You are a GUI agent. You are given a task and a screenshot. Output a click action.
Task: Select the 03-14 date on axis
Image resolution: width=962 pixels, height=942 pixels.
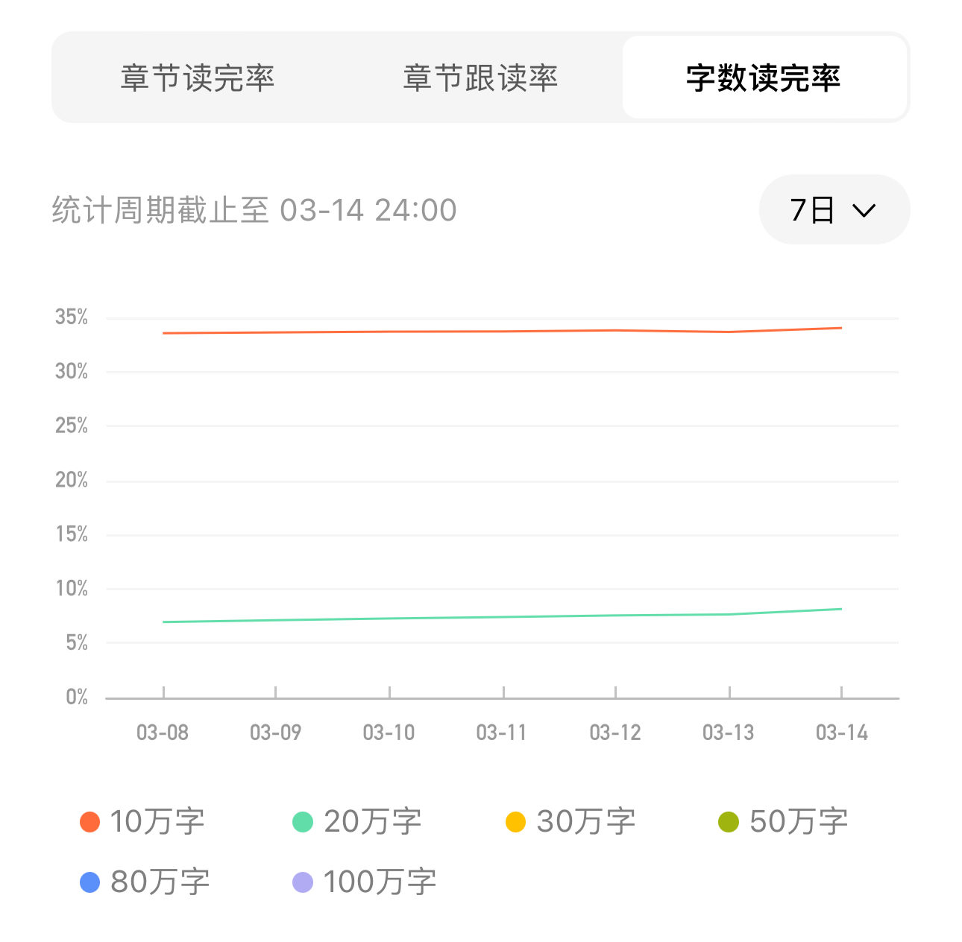[x=842, y=733]
